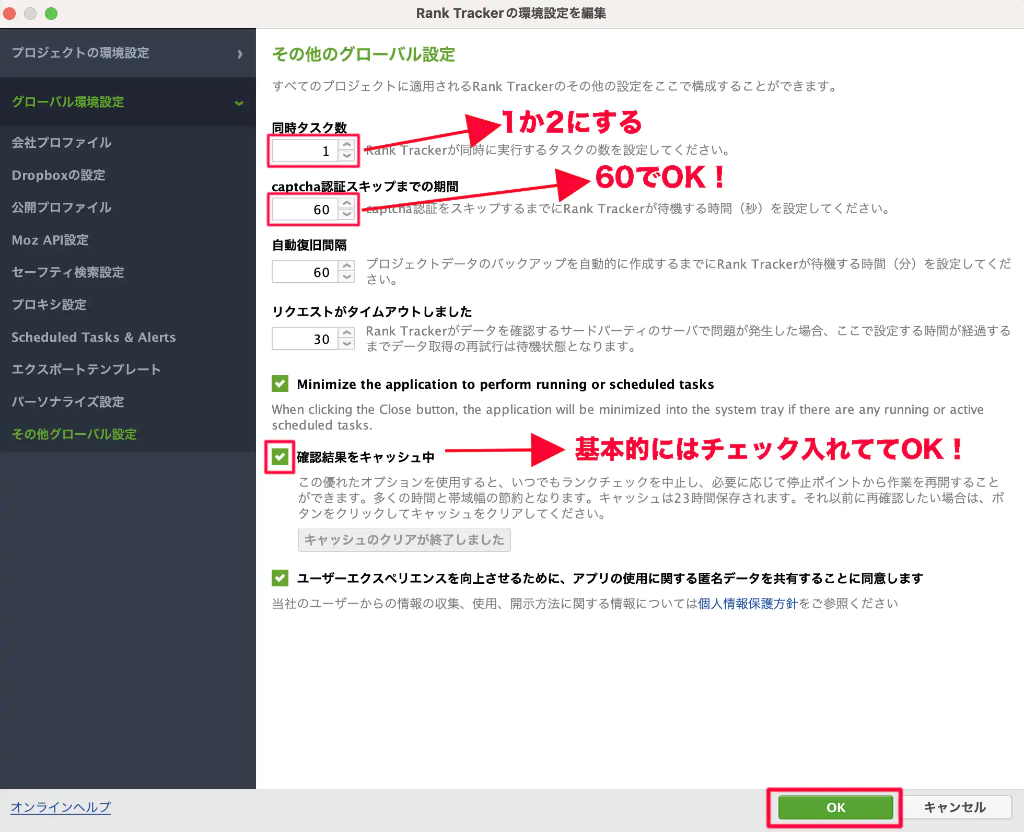Click キャンセル button
1024x832 pixels.
click(x=955, y=807)
